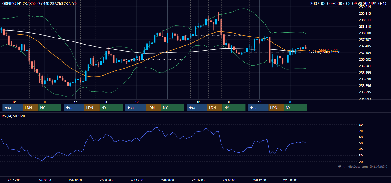391x183 pixels.
Task: Click the 238.611 price level label
Action: coord(364,20)
